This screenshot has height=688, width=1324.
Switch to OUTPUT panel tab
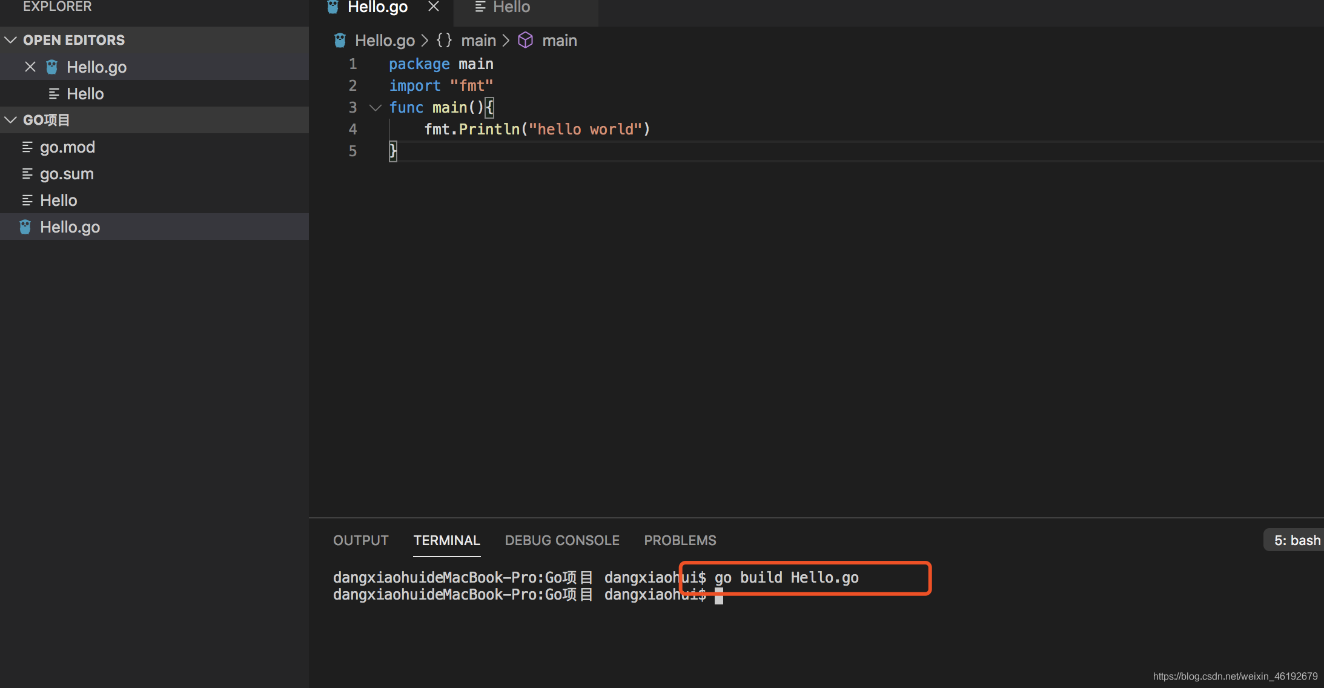(x=361, y=540)
